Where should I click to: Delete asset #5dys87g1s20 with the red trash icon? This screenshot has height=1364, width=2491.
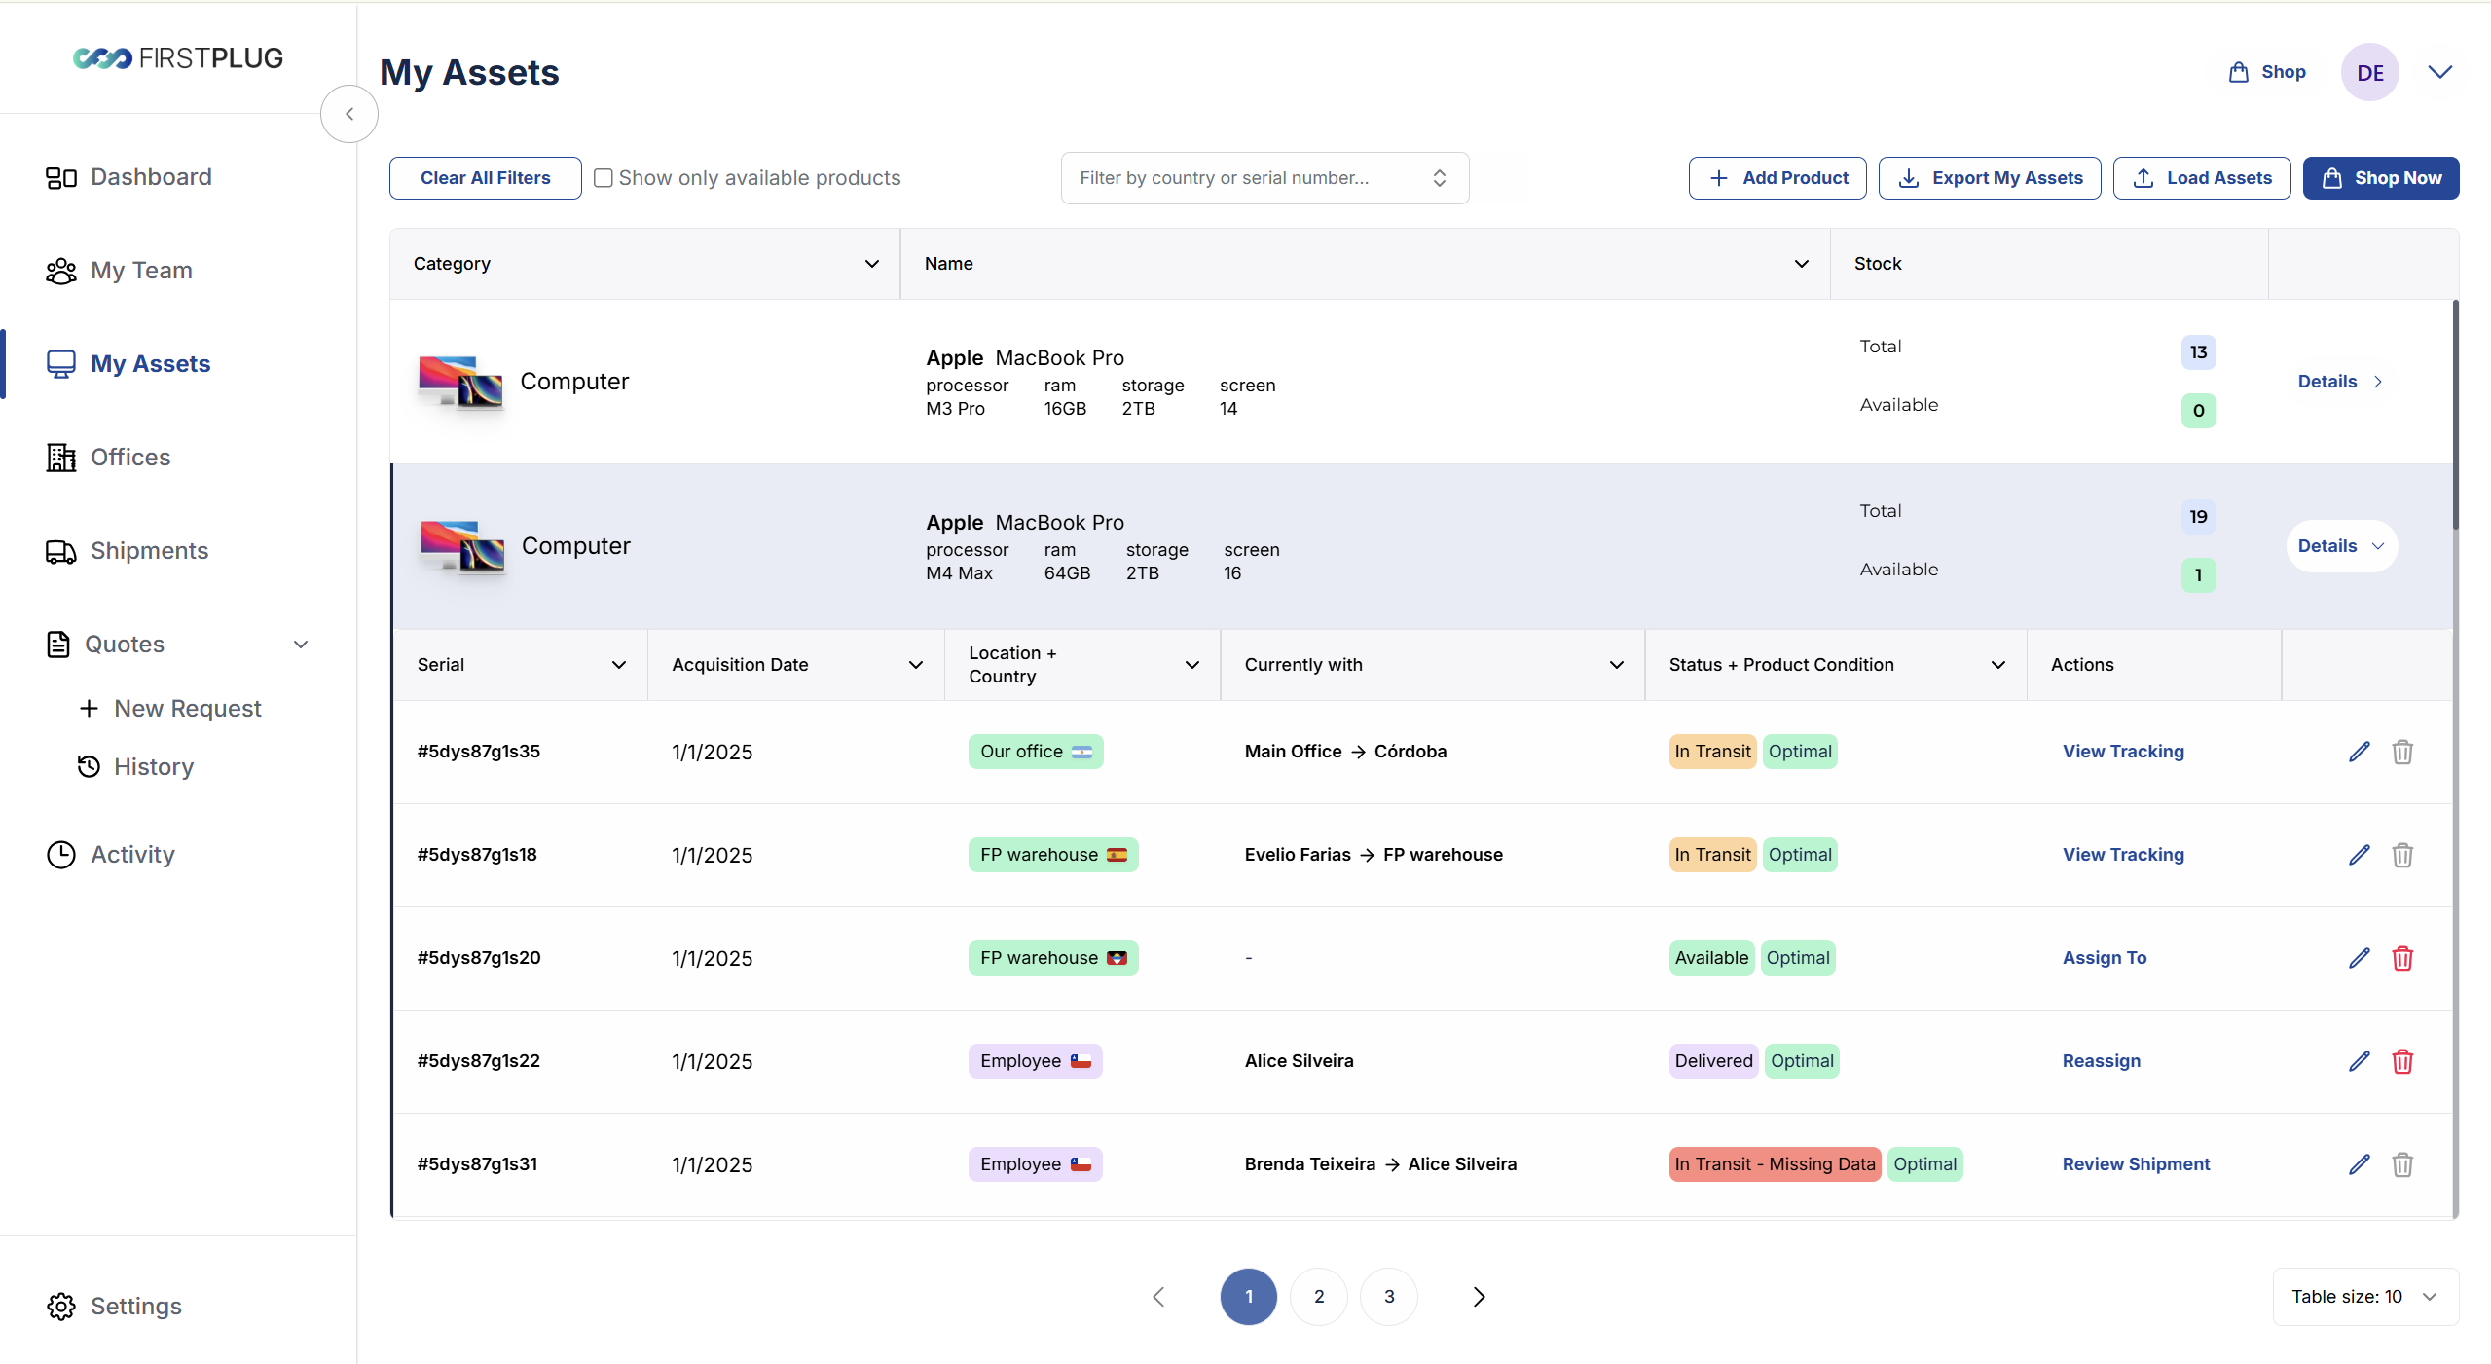pos(2401,958)
